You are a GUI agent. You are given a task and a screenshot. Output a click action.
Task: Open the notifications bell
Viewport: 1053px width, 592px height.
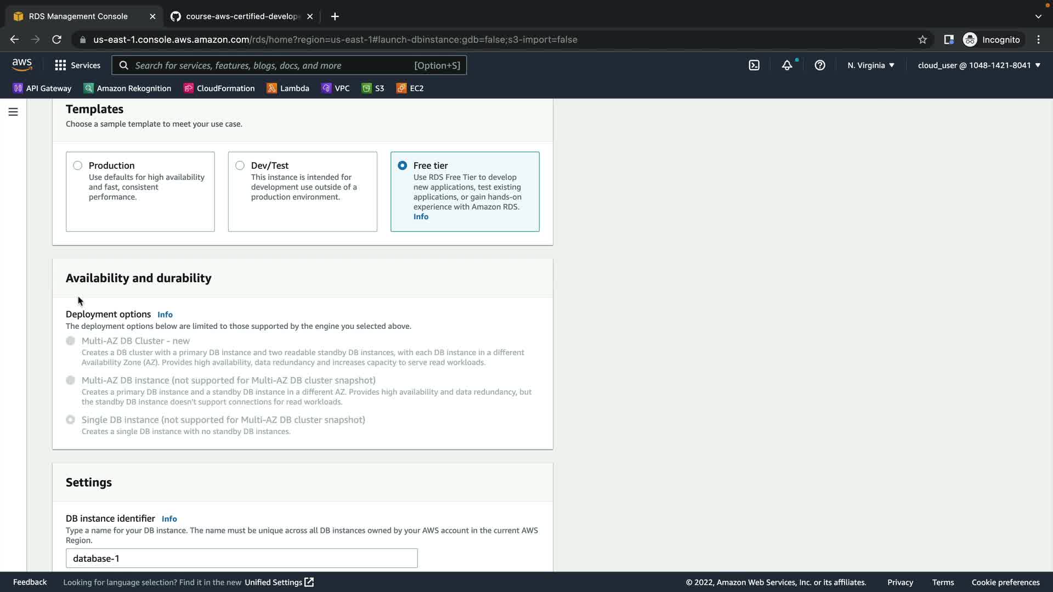pos(787,65)
